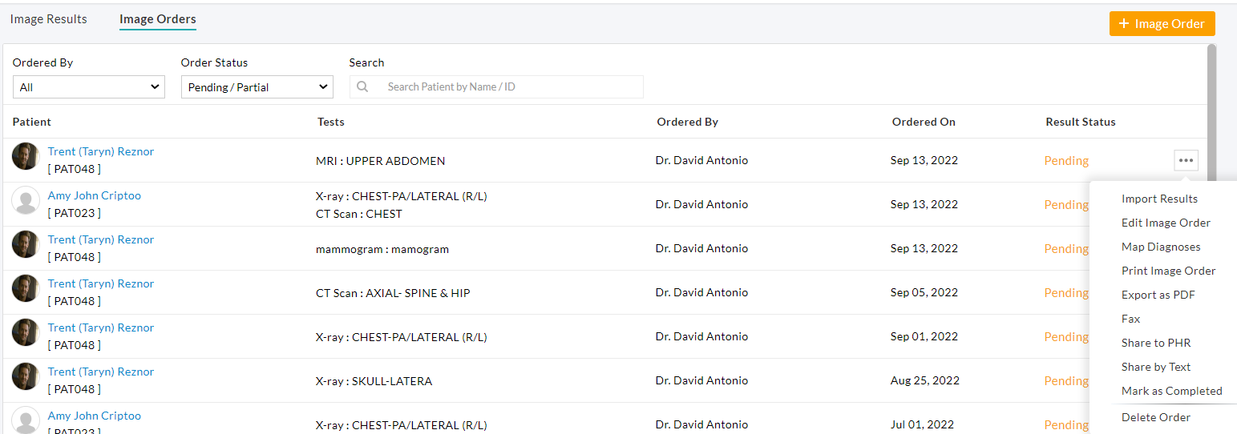Image resolution: width=1237 pixels, height=434 pixels.
Task: Click Print Image Order menu entry
Action: coord(1168,271)
